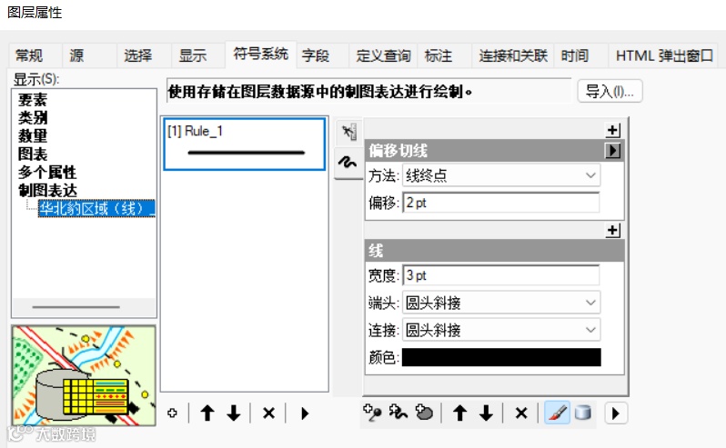726x448 pixels.
Task: Move the selected rule down
Action: 234,413
